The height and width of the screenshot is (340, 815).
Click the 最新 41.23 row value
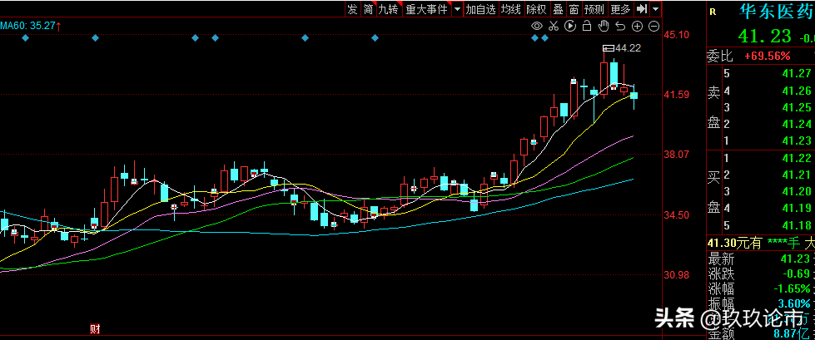[x=795, y=259]
